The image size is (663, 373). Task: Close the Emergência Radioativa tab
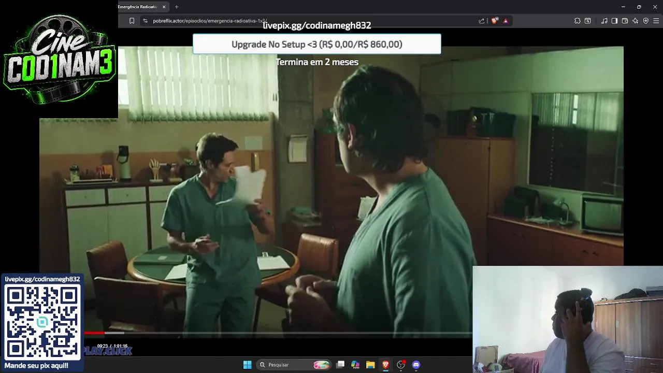pos(164,7)
